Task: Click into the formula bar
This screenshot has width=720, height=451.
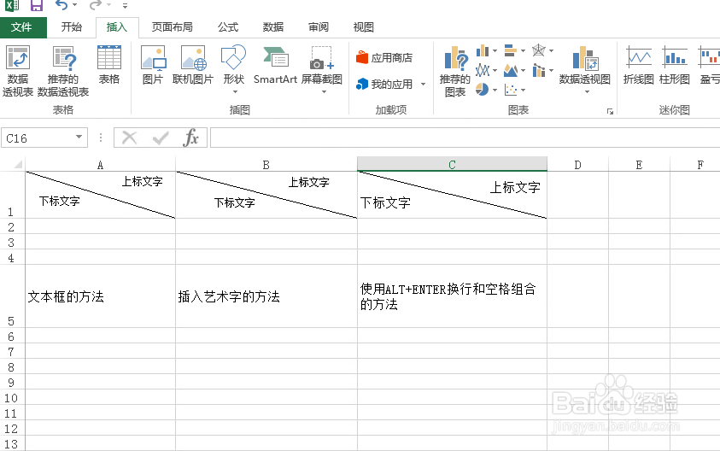Action: click(x=465, y=138)
